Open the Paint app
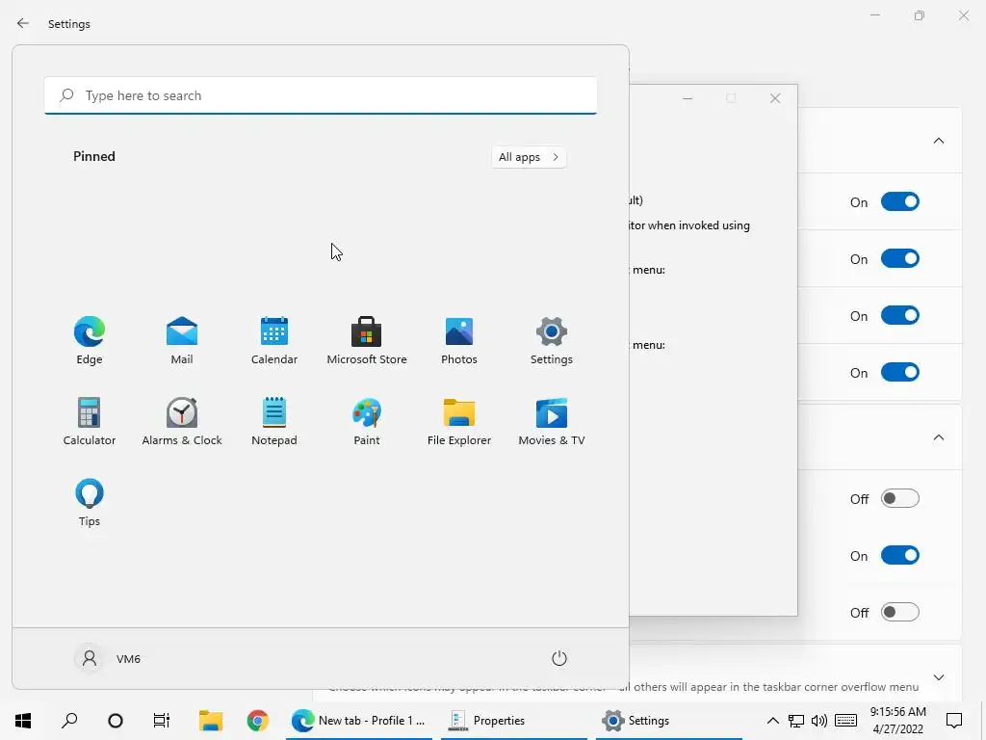 click(x=367, y=422)
